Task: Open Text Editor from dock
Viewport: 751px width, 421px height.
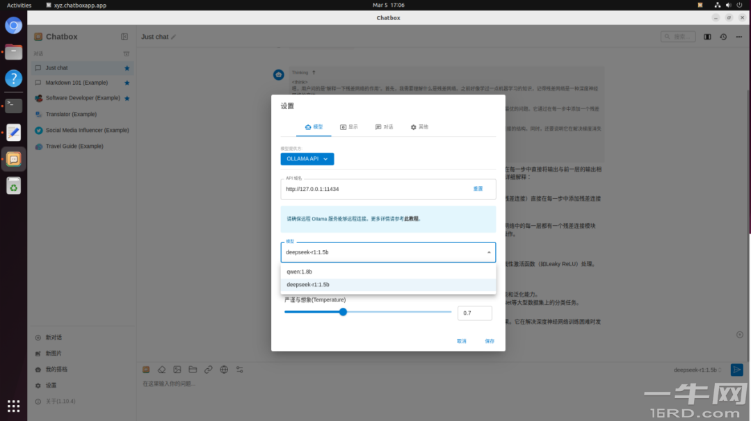Action: 13,133
